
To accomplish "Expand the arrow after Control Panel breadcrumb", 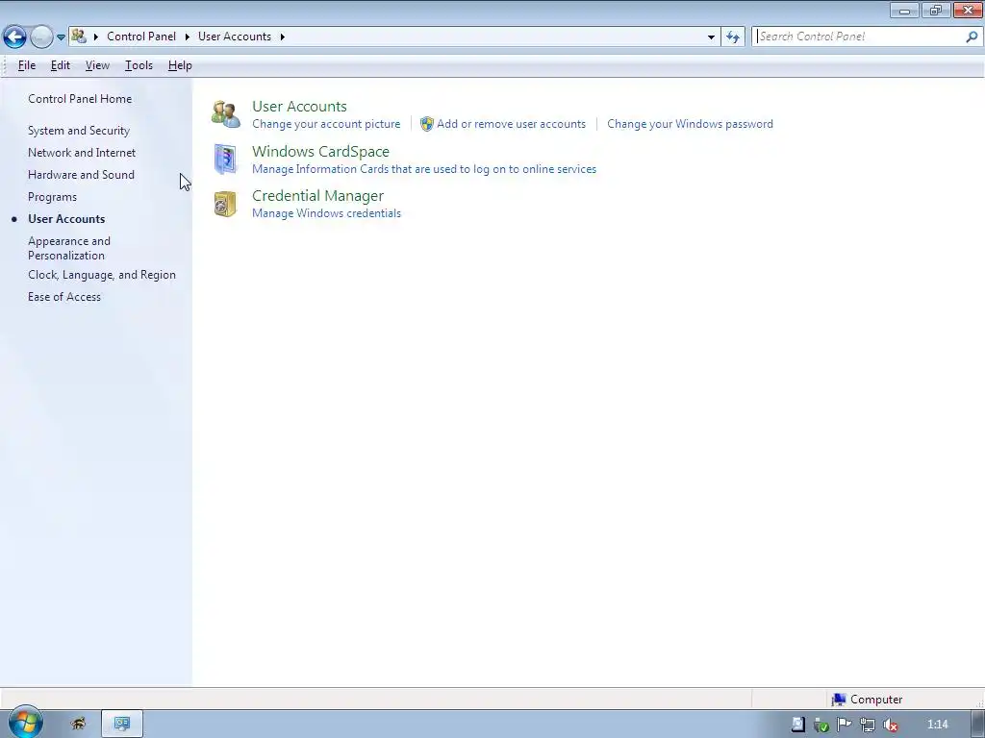I will point(188,37).
